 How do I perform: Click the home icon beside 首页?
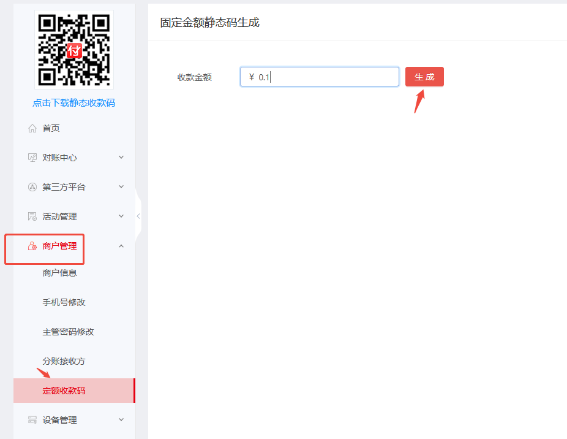coord(32,128)
